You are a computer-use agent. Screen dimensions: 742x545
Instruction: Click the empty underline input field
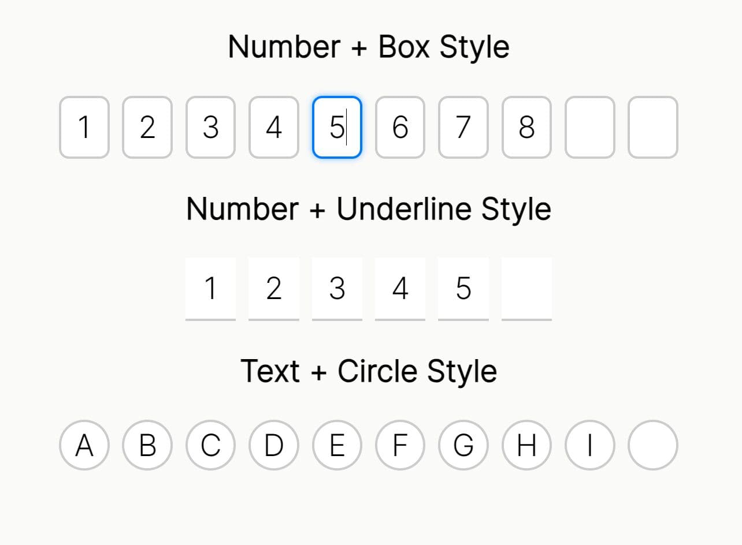pos(526,288)
